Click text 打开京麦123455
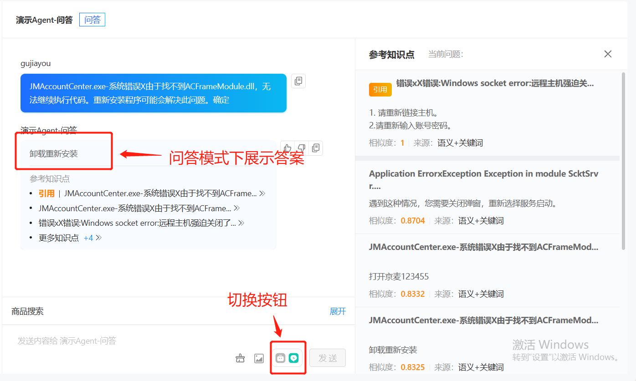Image resolution: width=636 pixels, height=381 pixels. (399, 277)
